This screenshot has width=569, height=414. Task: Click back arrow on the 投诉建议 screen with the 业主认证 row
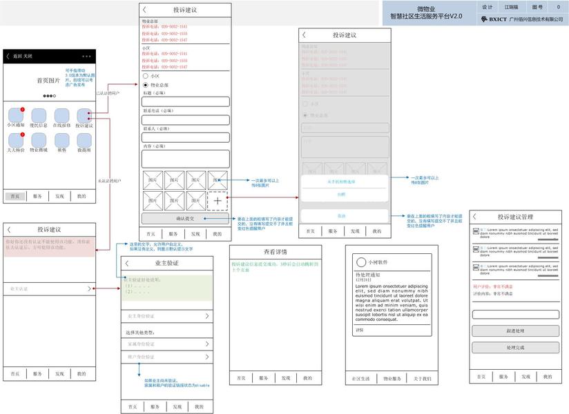(9, 230)
